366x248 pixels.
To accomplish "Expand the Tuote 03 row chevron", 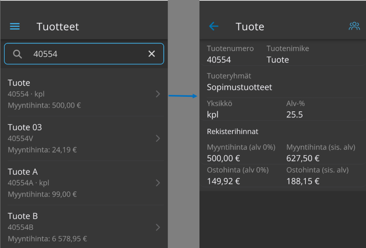I will (158, 139).
